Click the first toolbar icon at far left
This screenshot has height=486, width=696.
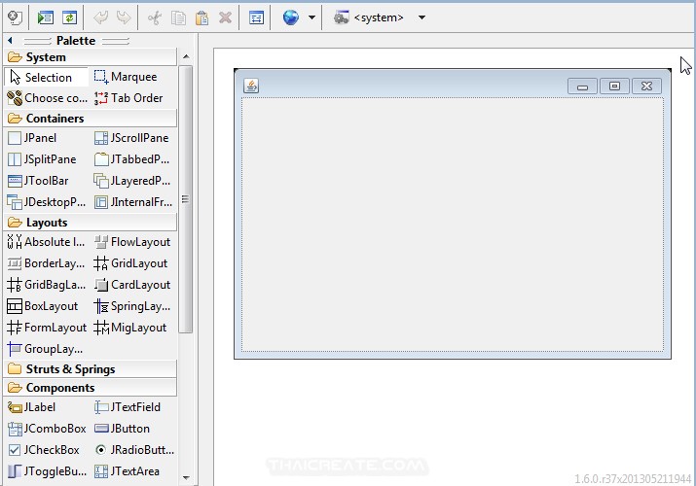pyautogui.click(x=15, y=17)
